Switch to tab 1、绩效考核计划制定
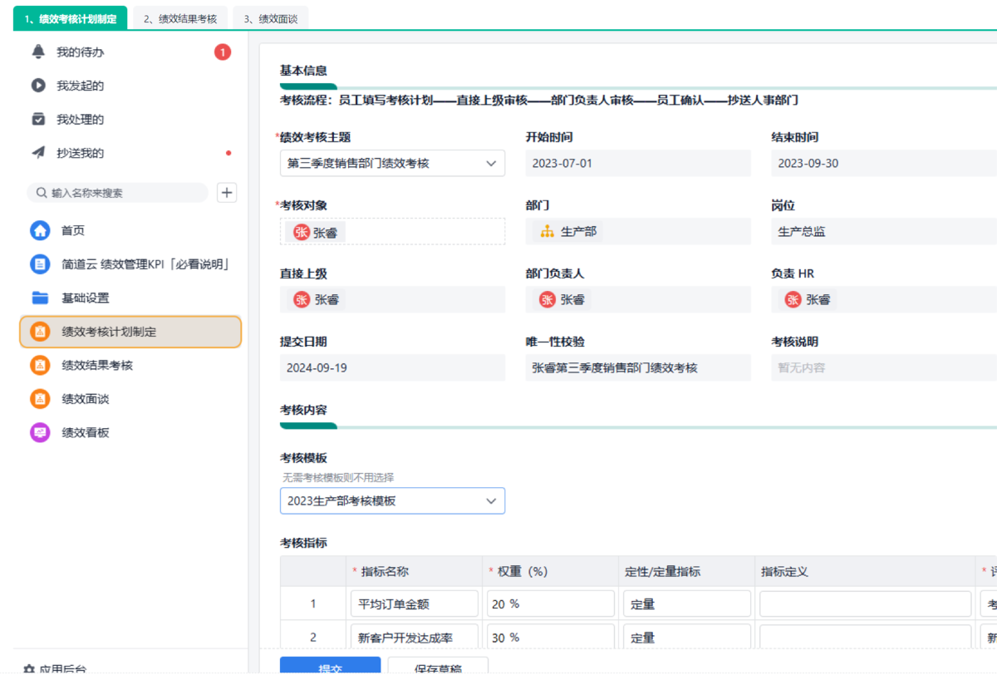Viewport: 997px width, 675px height. pyautogui.click(x=71, y=18)
